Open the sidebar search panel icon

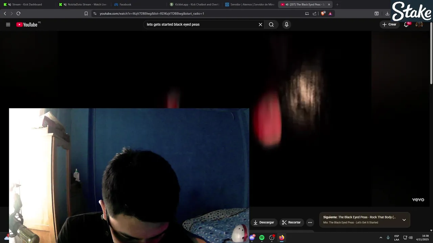377,13
